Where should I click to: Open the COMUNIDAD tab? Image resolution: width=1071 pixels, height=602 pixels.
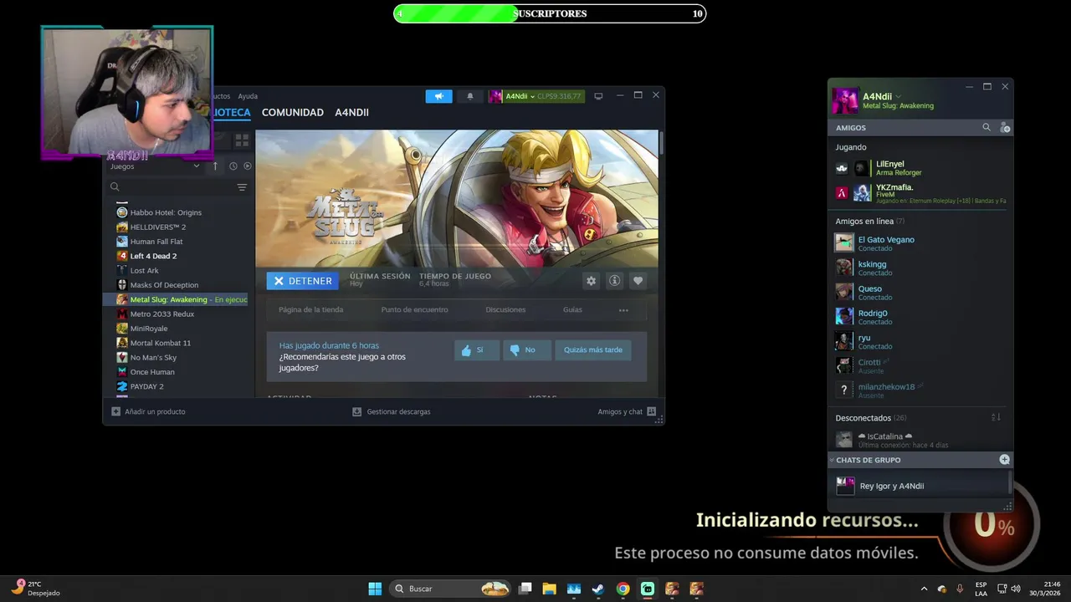coord(293,112)
